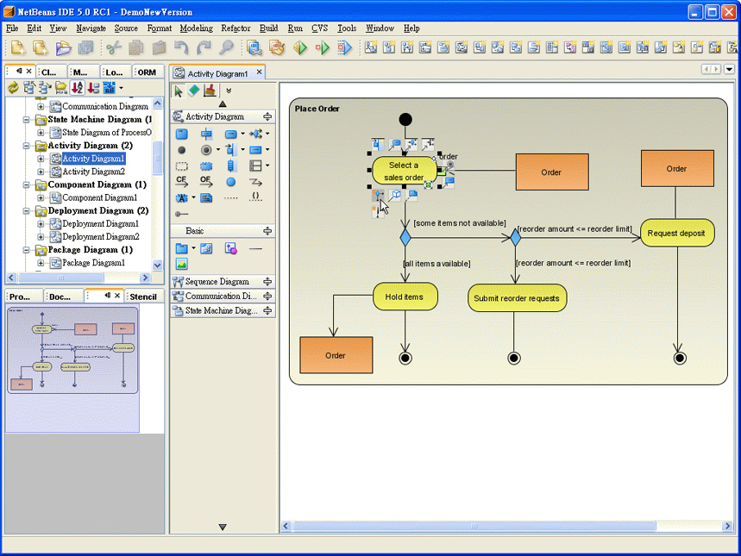Screen dimensions: 741x556
Task: Select the Control Flow CF arrow tool
Action: (181, 182)
